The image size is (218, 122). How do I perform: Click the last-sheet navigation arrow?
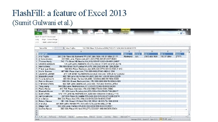coord(41,117)
